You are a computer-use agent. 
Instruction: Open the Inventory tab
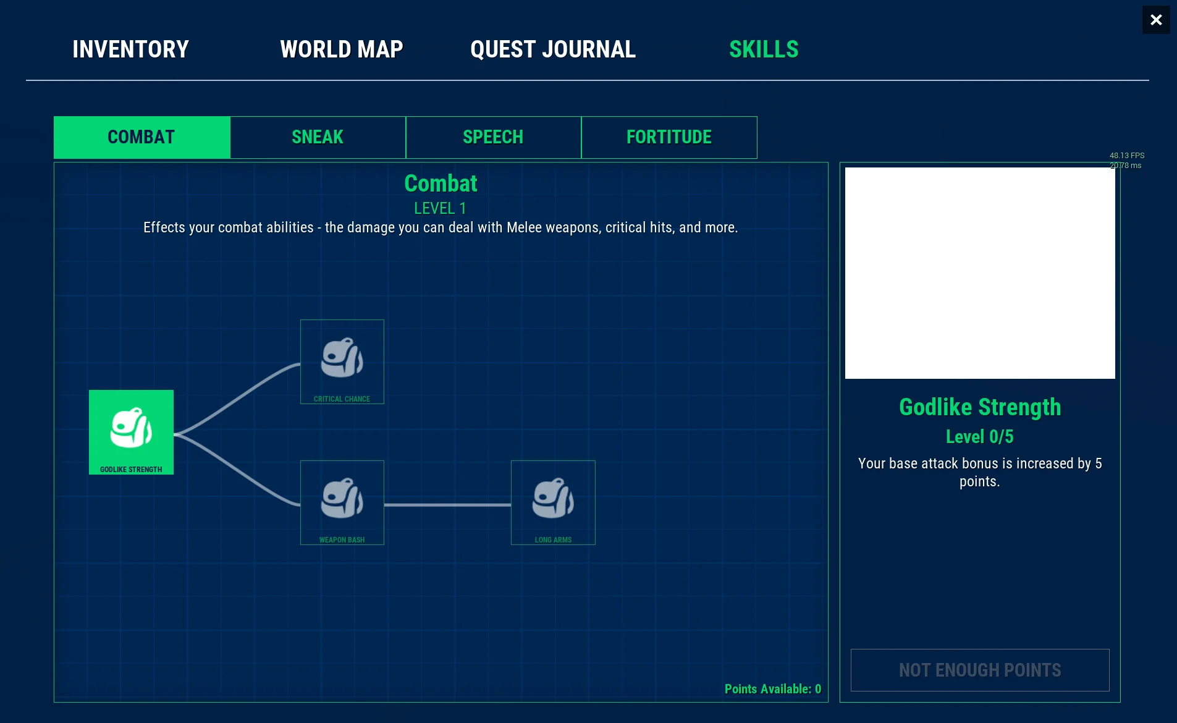click(131, 49)
